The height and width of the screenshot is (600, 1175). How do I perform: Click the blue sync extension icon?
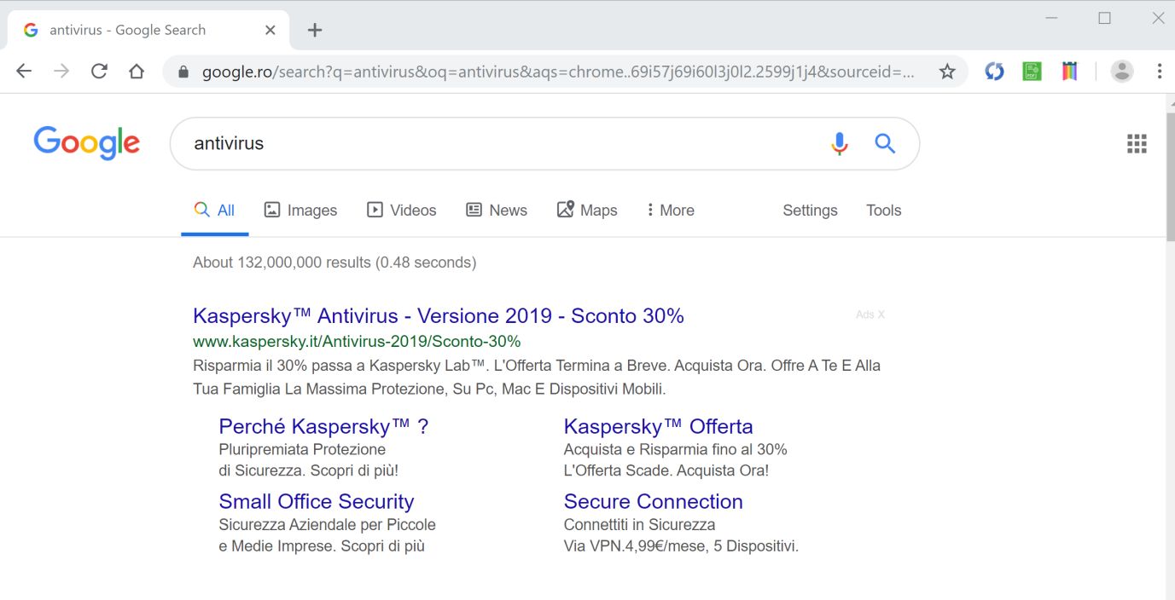[994, 72]
